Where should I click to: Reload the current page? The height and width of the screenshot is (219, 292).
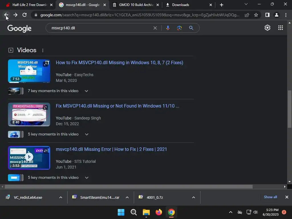pos(25,15)
